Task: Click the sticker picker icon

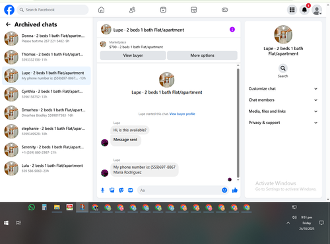Action: click(121, 190)
